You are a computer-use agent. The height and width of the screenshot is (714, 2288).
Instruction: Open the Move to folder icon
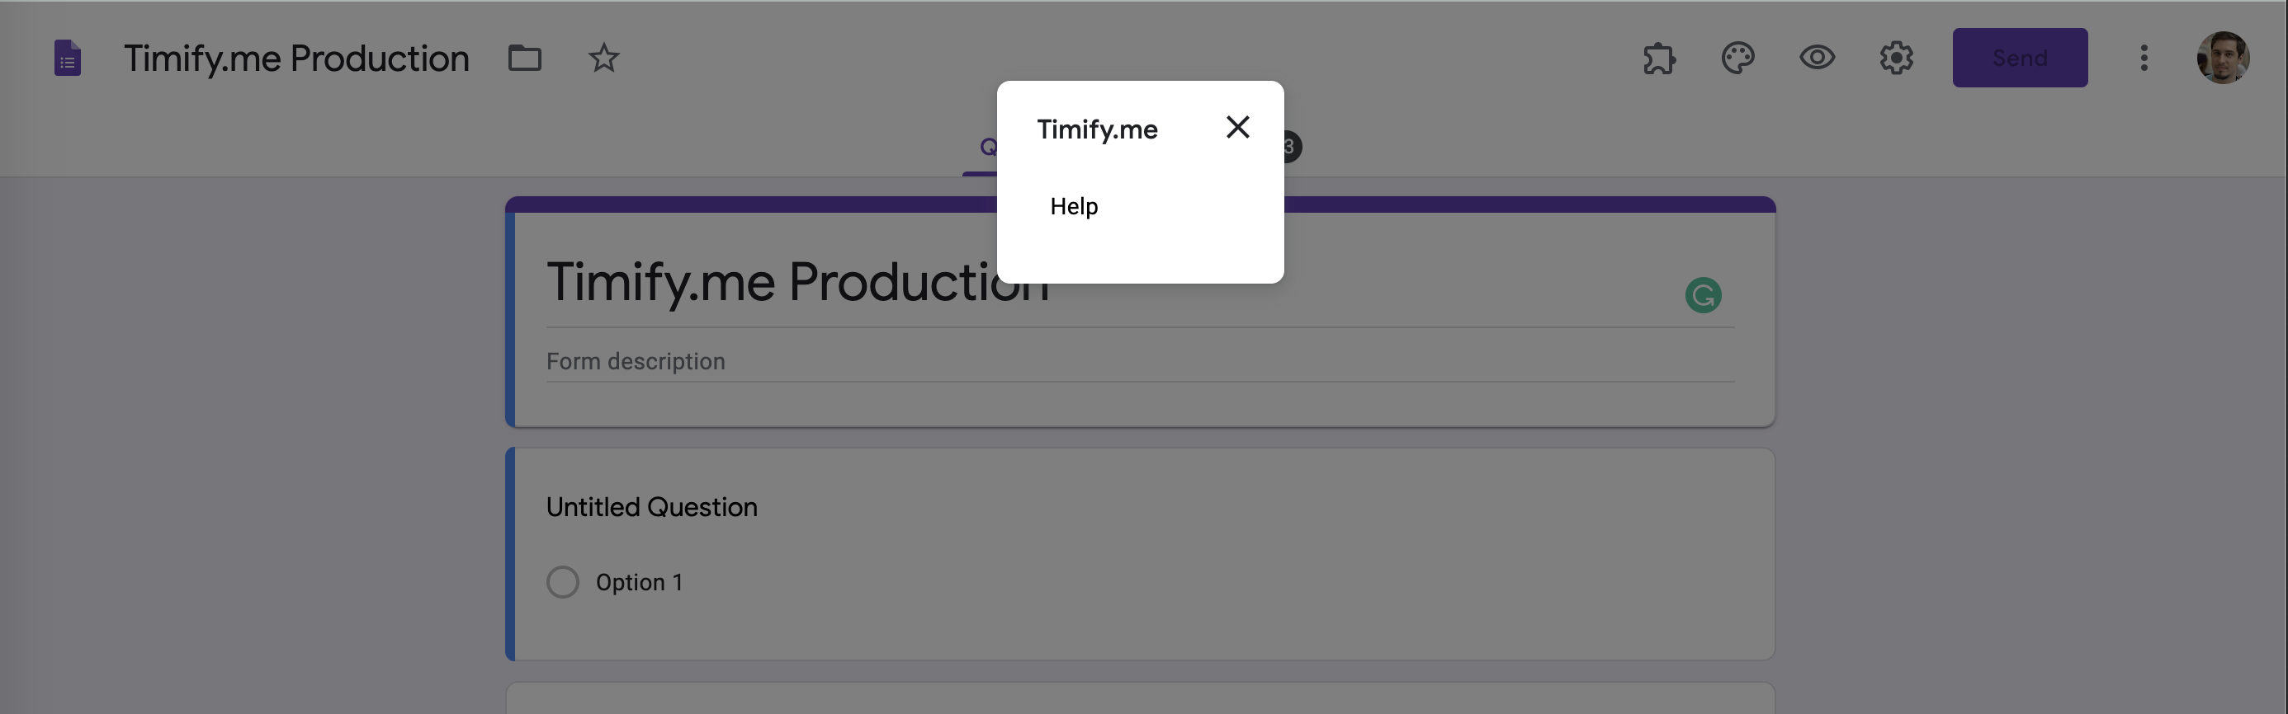[x=524, y=59]
